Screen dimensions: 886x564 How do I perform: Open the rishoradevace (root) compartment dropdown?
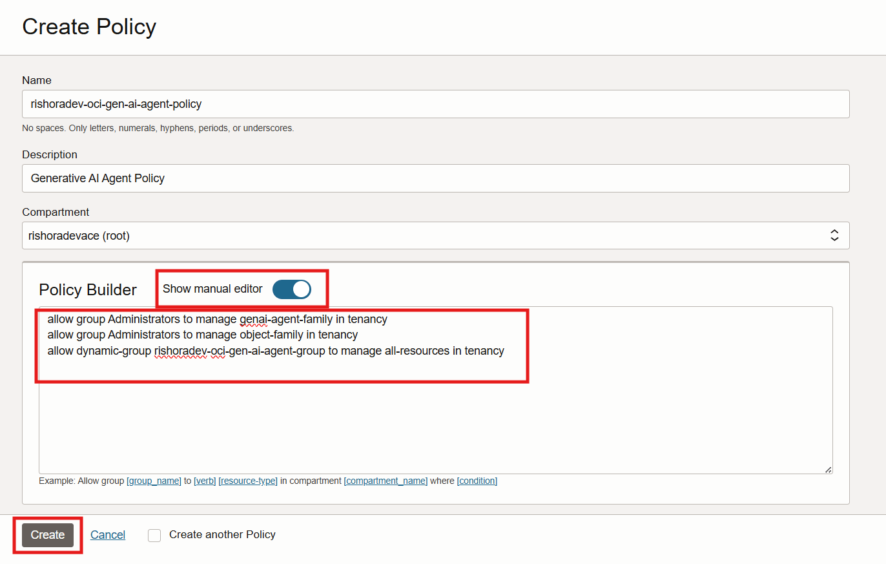426,236
